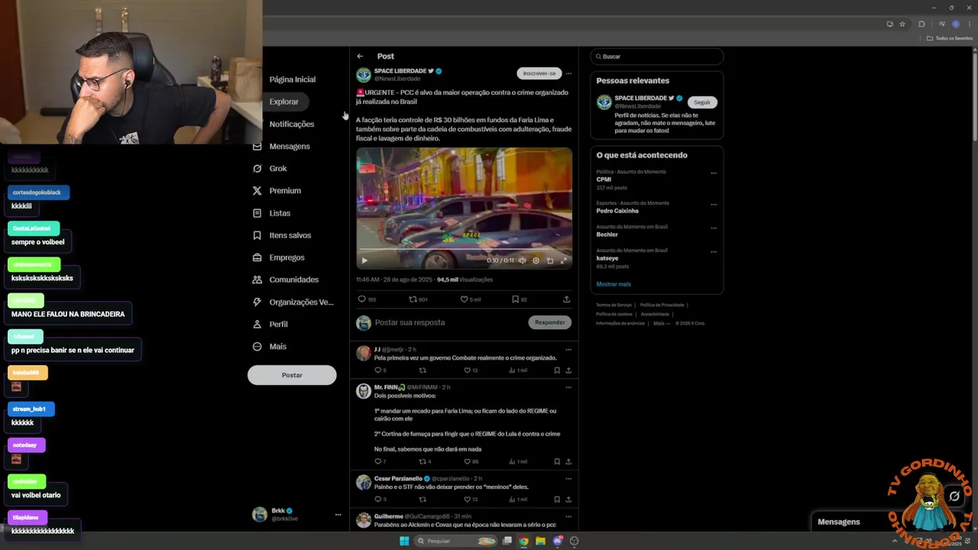Click the Inscrever-se button

539,73
